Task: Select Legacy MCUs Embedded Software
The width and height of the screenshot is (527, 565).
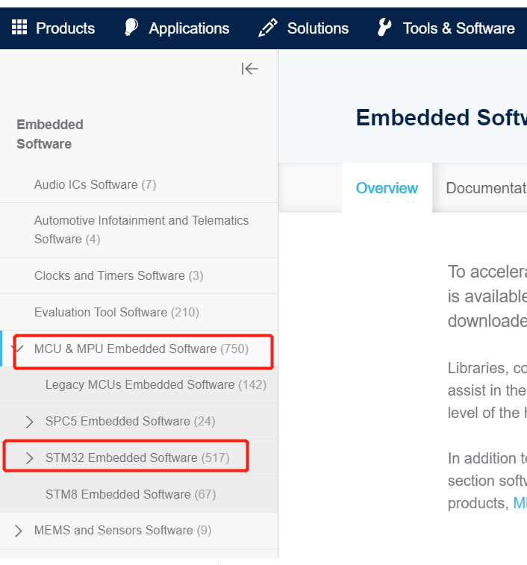Action: pyautogui.click(x=156, y=384)
